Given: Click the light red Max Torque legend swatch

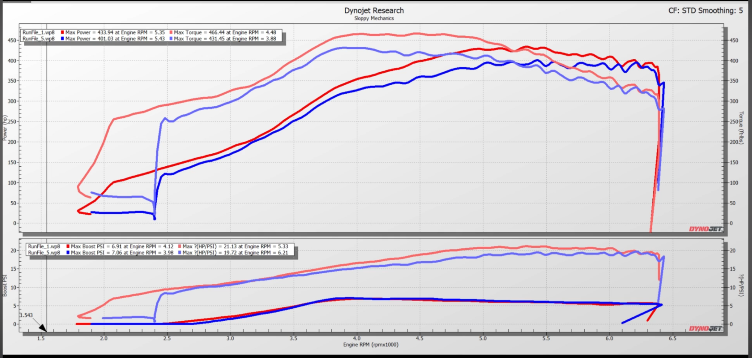Looking at the screenshot, I should point(171,33).
